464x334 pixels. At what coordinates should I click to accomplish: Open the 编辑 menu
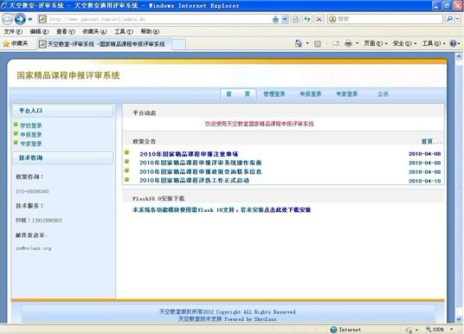click(39, 31)
